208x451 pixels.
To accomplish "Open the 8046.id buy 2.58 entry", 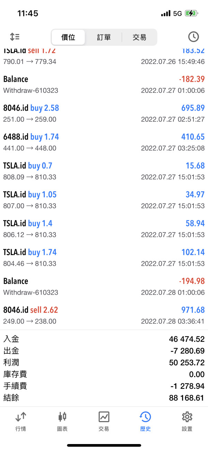I will coord(104,113).
